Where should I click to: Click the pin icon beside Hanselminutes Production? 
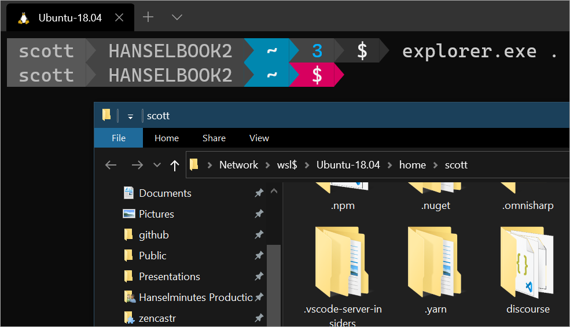[259, 297]
